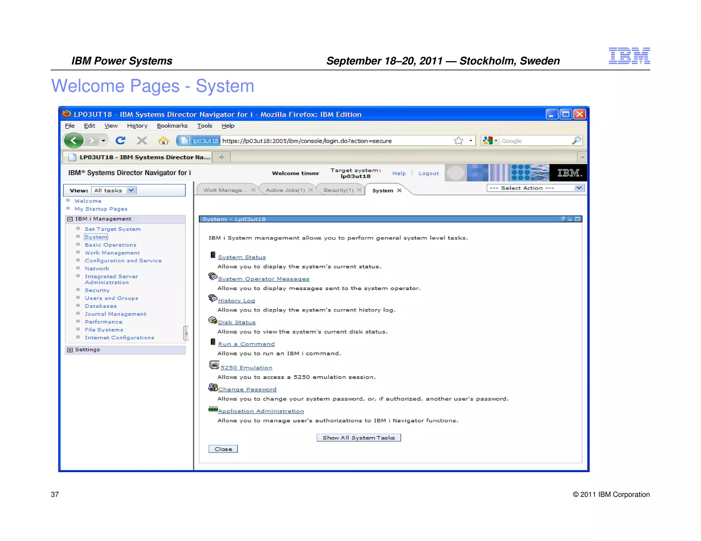Collapse the navigation pane with the side handle
The width and height of the screenshot is (701, 541).
tap(186, 333)
